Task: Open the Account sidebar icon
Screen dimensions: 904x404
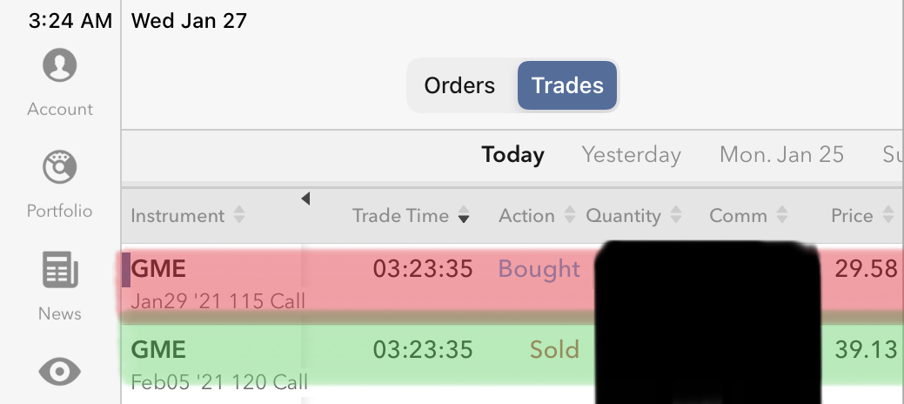Action: pos(59,66)
